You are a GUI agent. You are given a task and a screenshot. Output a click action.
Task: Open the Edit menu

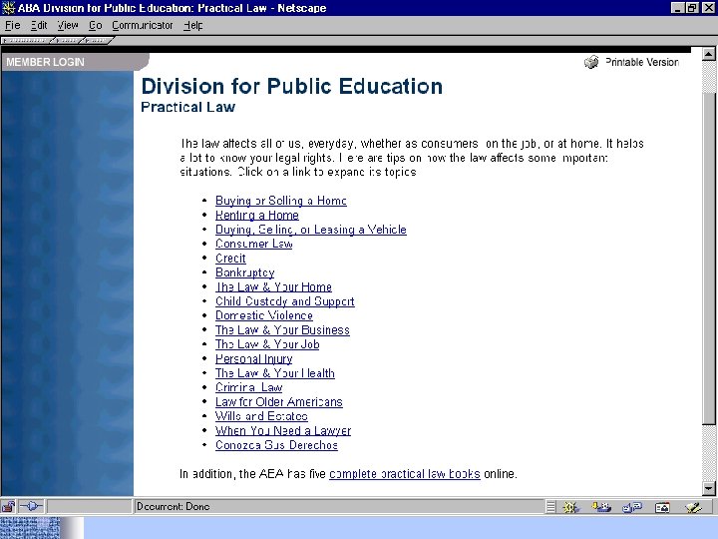[39, 25]
